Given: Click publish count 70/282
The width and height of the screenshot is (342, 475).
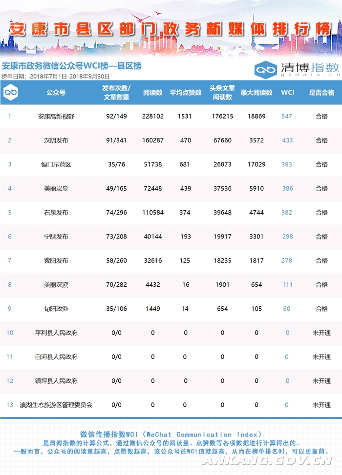Looking at the screenshot, I should (x=117, y=285).
